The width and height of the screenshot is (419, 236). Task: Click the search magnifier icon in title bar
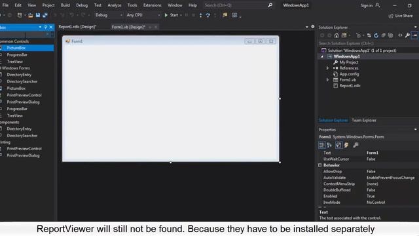click(270, 5)
